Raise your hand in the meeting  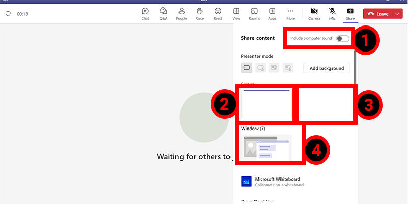200,13
